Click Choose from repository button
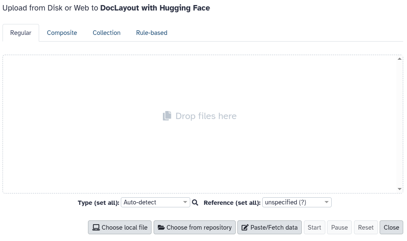 [x=195, y=228]
